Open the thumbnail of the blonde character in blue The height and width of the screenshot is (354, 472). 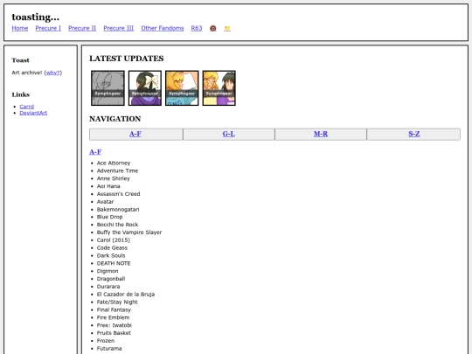coord(182,88)
